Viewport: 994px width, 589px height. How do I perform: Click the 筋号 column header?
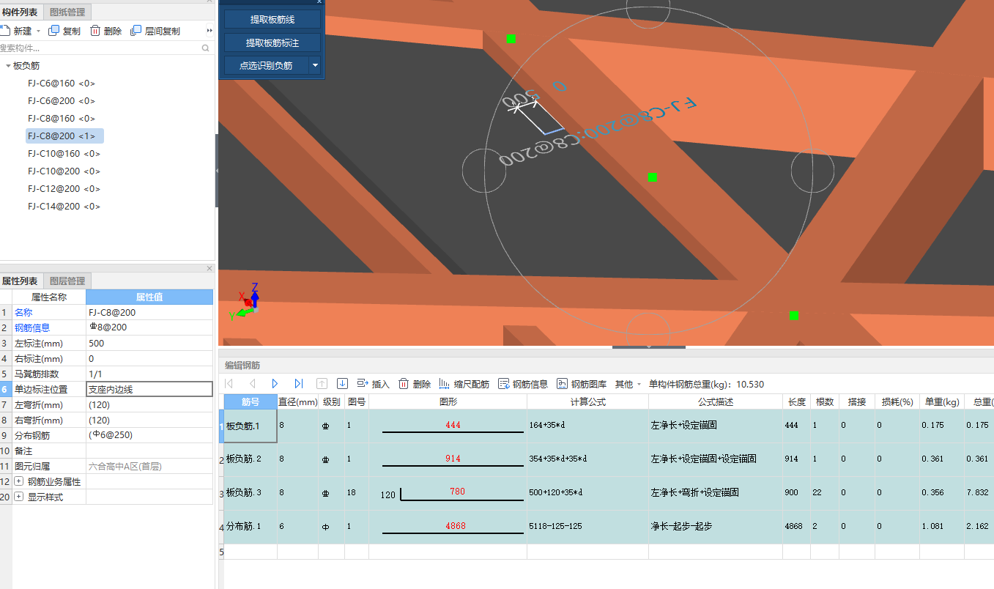click(x=250, y=402)
